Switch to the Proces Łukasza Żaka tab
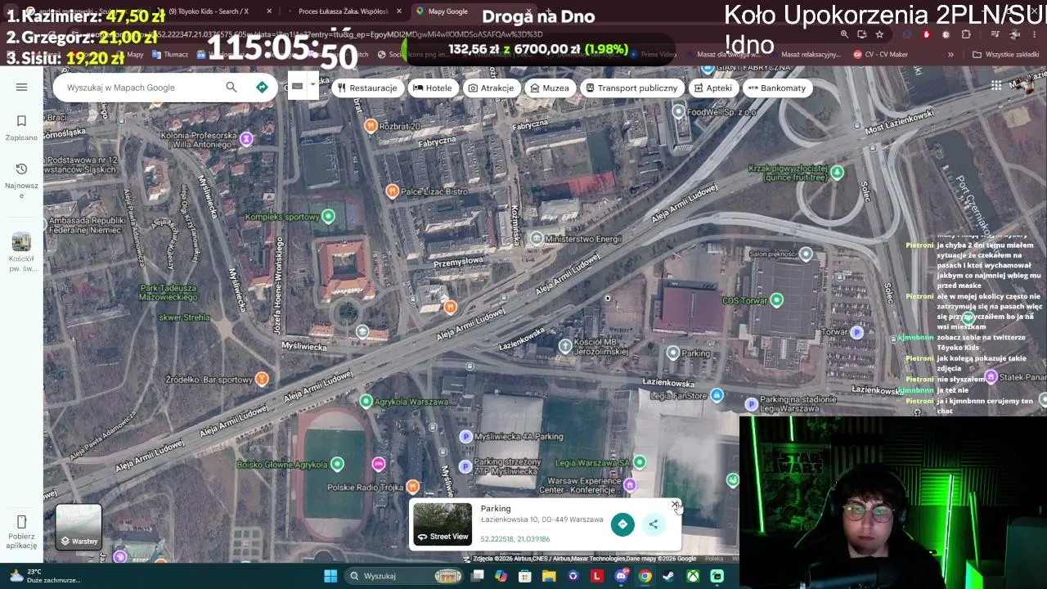This screenshot has height=589, width=1047. (344, 11)
